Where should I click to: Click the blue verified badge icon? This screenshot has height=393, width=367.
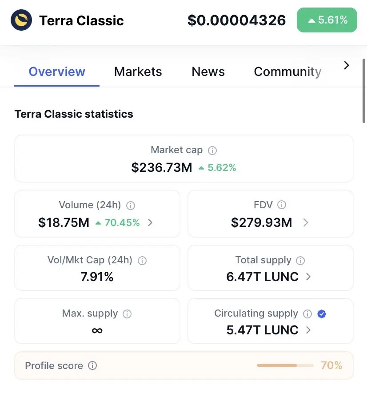[322, 314]
